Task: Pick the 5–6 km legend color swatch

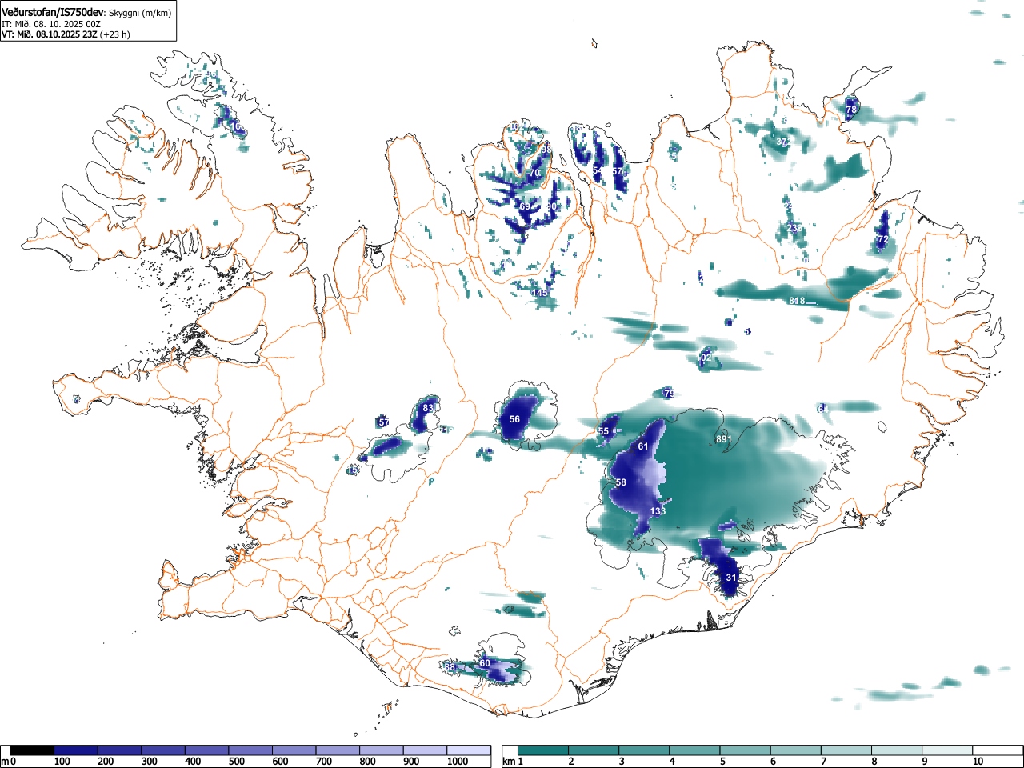Action: [x=746, y=750]
